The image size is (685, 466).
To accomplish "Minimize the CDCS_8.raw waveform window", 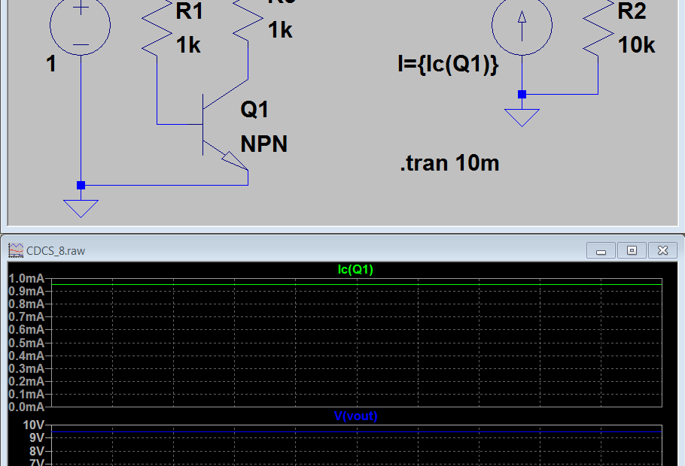I will (601, 250).
